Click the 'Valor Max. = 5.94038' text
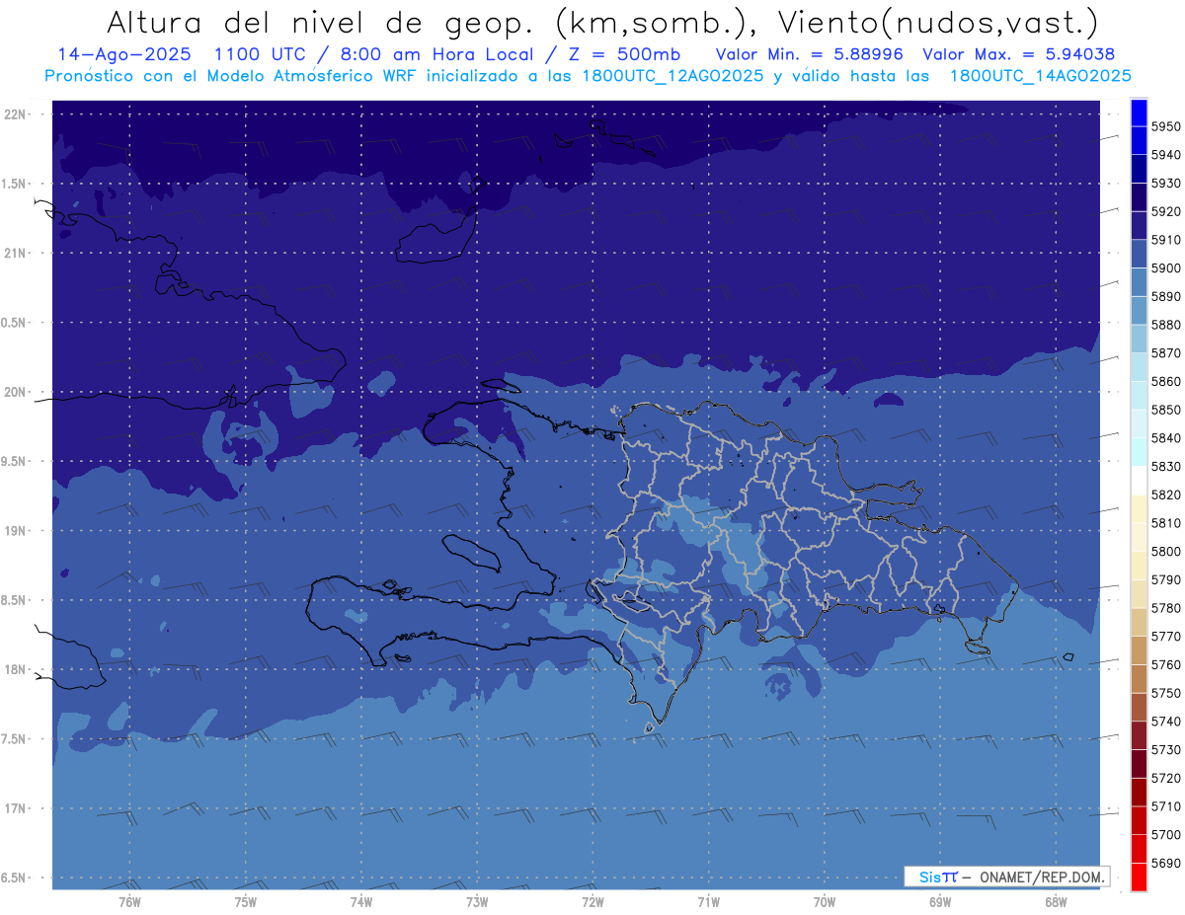1185x915 pixels. click(1018, 54)
